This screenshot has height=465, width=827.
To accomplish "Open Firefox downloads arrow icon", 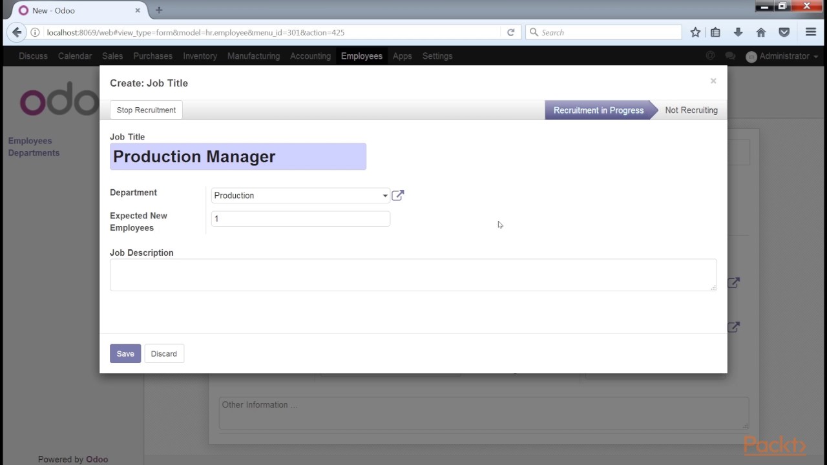I will click(x=738, y=32).
